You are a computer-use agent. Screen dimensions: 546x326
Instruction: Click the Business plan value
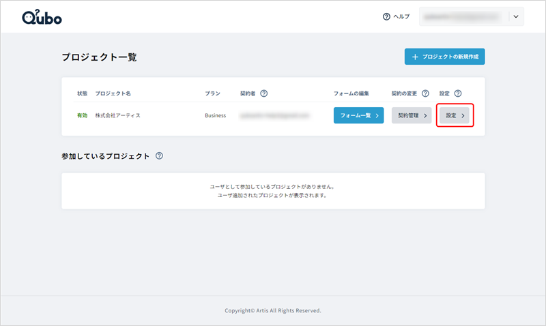(x=215, y=116)
